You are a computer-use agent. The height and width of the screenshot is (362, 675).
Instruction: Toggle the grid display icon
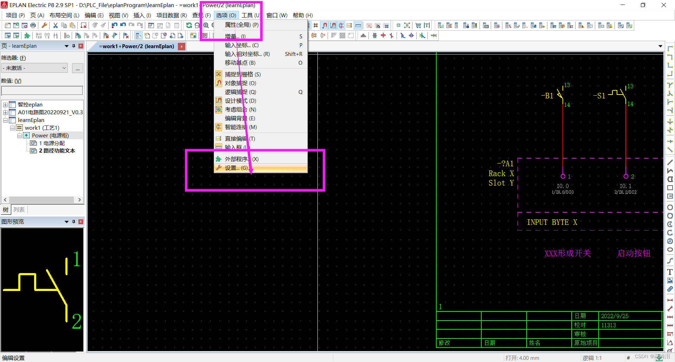coord(316,25)
